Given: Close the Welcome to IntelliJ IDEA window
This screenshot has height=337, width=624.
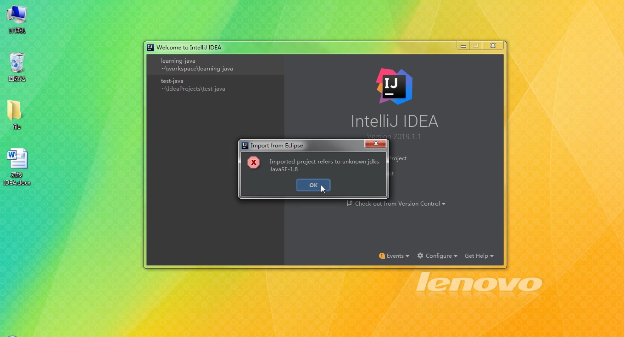Looking at the screenshot, I should (x=493, y=45).
